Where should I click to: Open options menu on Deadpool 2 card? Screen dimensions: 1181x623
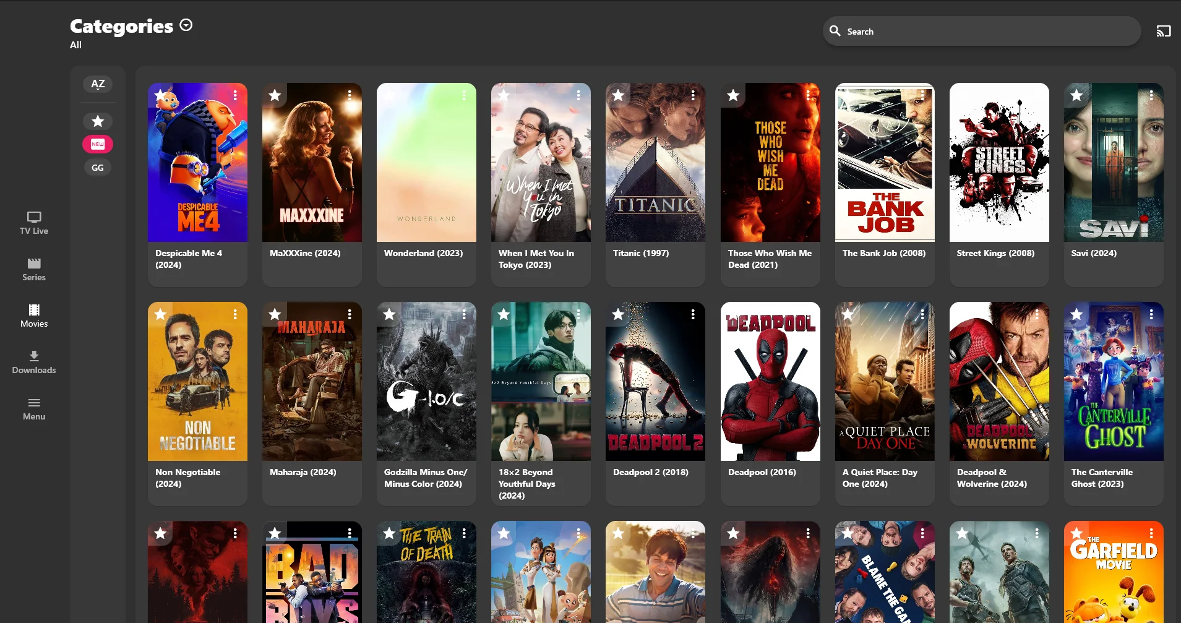[x=693, y=314]
